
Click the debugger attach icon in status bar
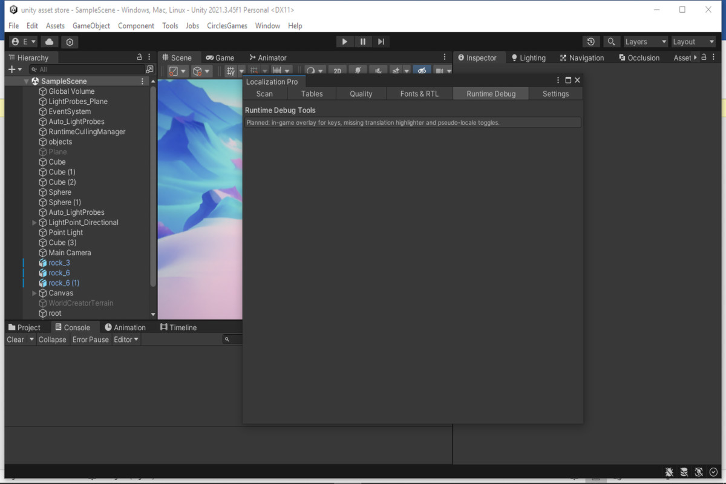tap(669, 472)
